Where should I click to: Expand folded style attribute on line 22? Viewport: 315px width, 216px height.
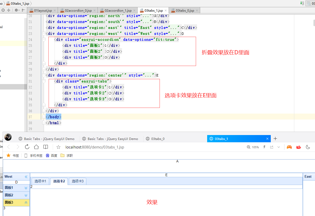coord(174,28)
